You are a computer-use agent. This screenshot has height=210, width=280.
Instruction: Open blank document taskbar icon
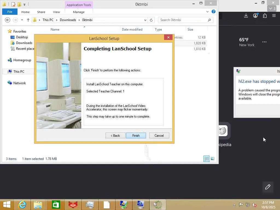107,205
